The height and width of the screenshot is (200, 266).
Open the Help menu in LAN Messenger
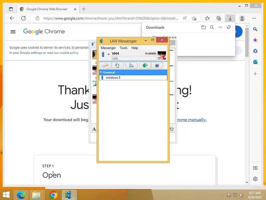tap(135, 48)
